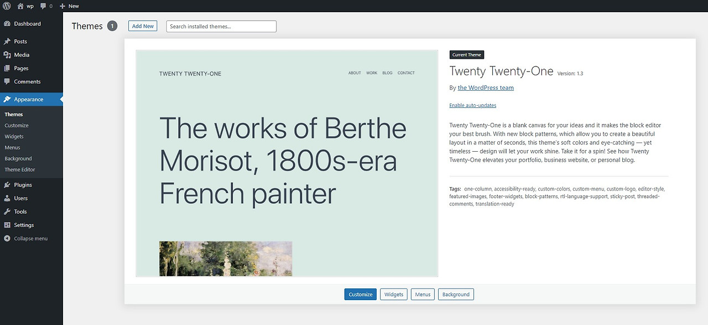Click the wp site name in admin bar
This screenshot has height=325, width=708.
click(x=30, y=6)
